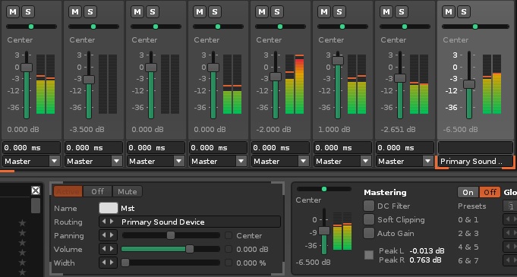
Task: Open Master routing dropdown of the -2.000 dB track
Action: (281, 161)
